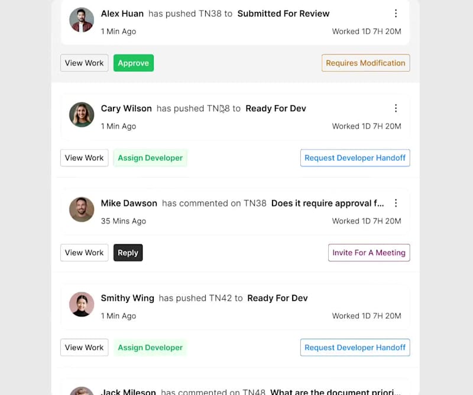Mark Alex Huan's submission as Requires Modification
Screen dimensions: 473x395
[x=365, y=63]
